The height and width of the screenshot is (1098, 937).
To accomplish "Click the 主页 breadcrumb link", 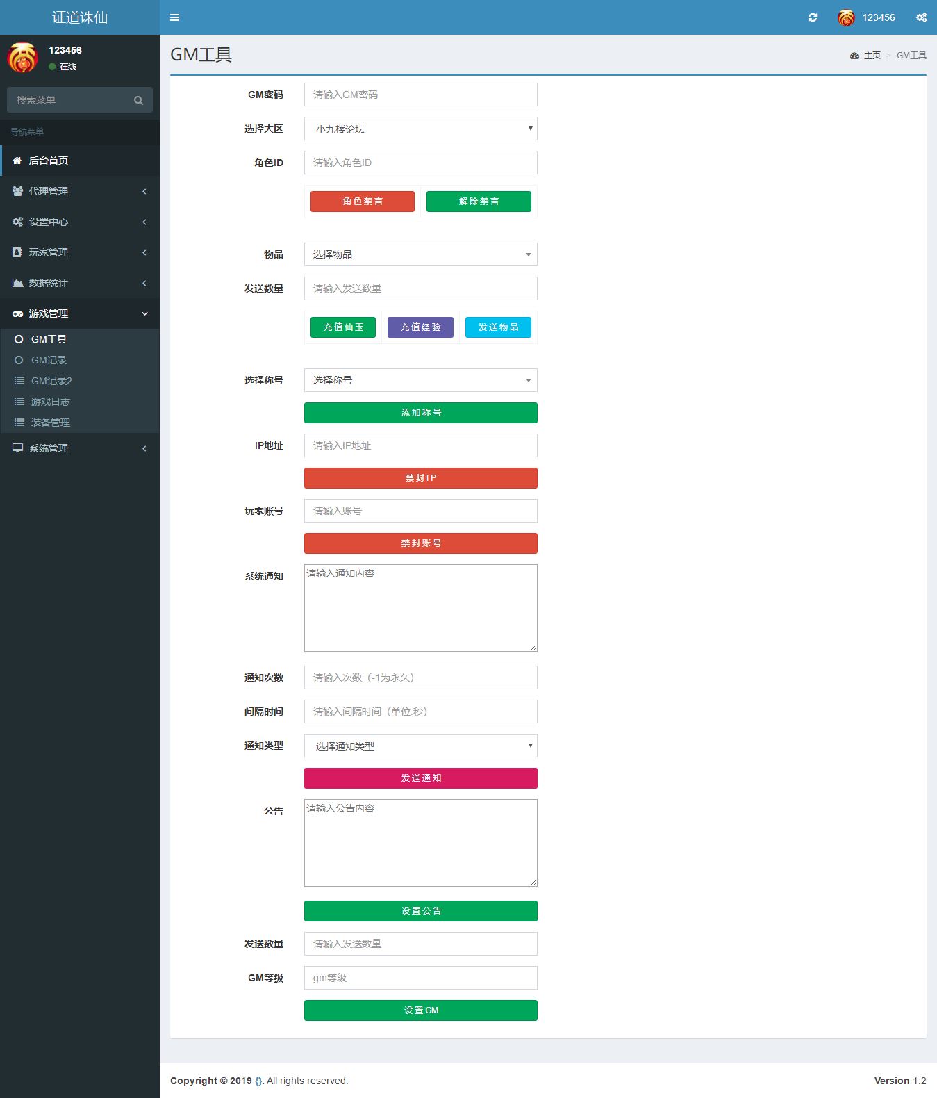I will point(872,56).
